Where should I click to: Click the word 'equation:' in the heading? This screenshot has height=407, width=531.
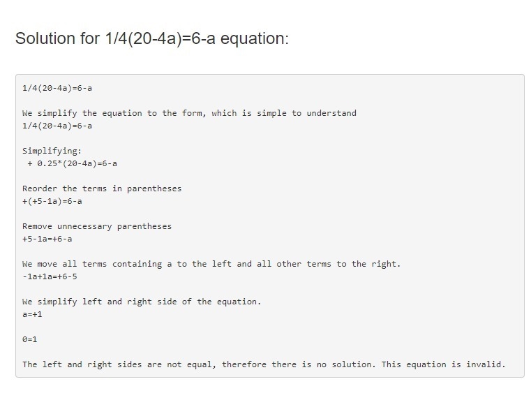pyautogui.click(x=255, y=38)
